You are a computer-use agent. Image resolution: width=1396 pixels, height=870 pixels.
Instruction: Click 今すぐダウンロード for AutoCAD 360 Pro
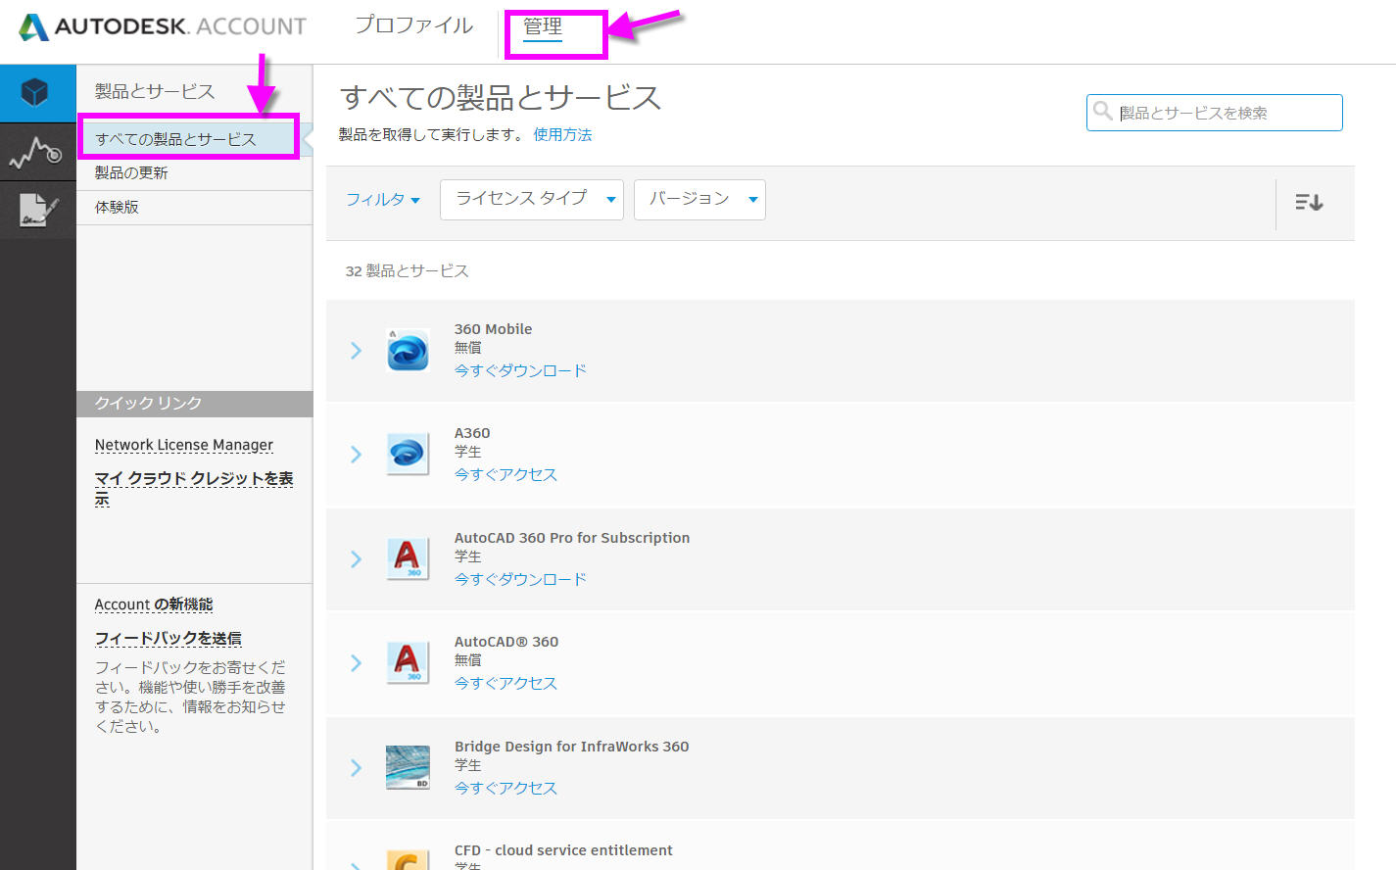[x=520, y=579]
